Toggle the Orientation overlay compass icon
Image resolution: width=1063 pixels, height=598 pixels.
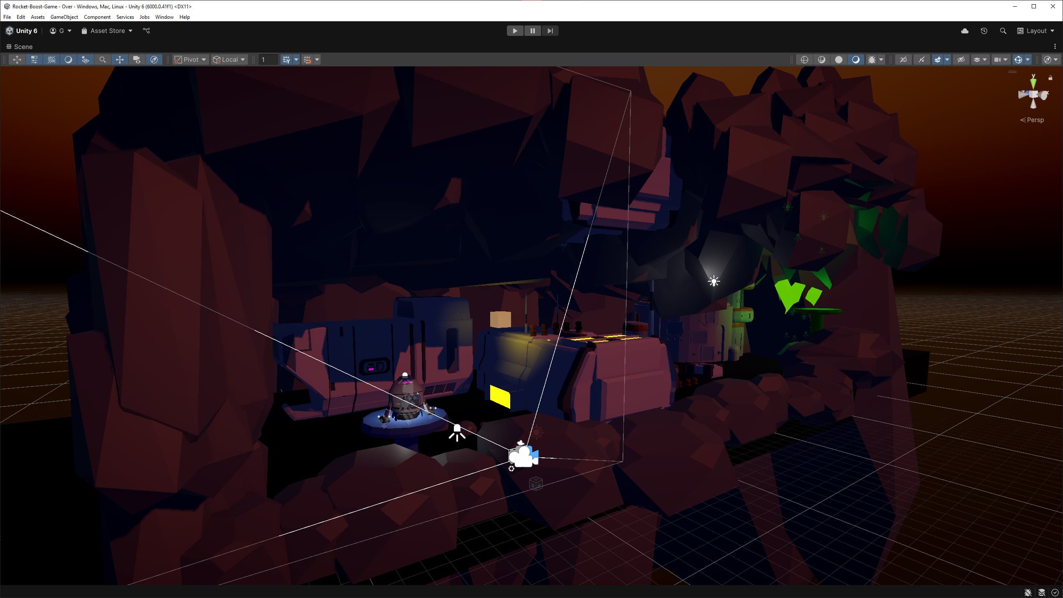pyautogui.click(x=154, y=60)
